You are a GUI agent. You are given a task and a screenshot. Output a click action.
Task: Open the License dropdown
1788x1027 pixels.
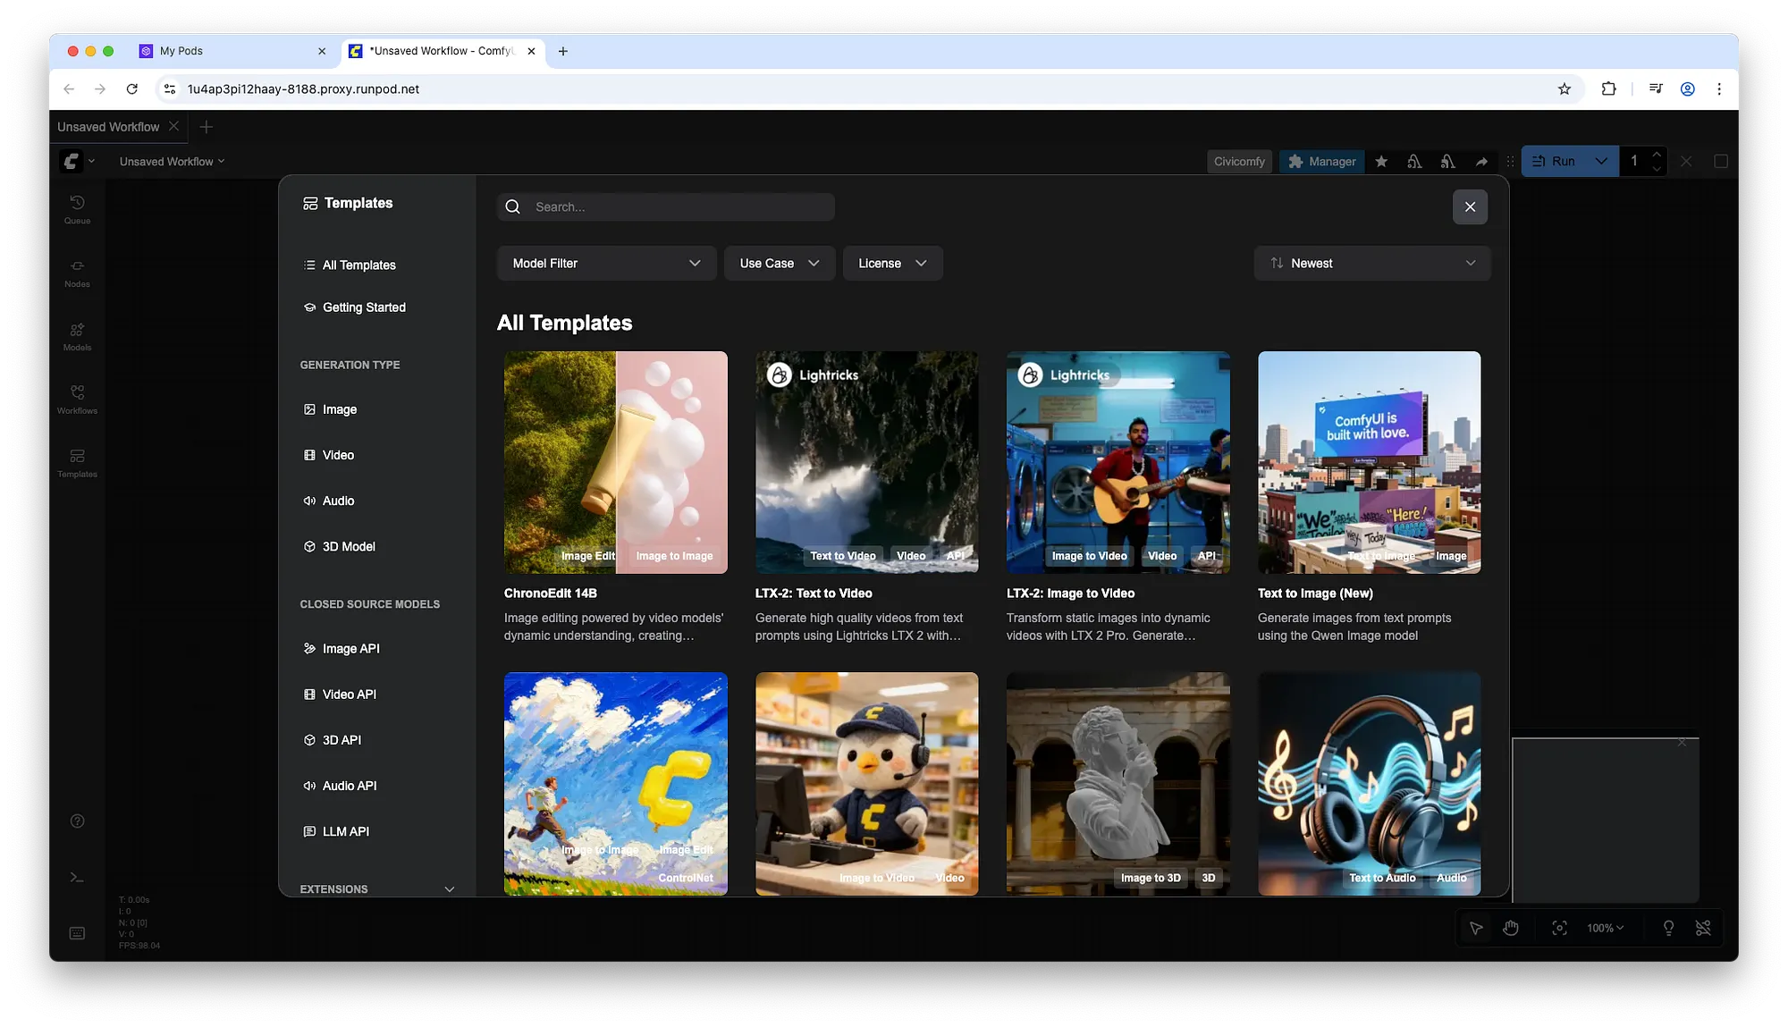pos(892,263)
